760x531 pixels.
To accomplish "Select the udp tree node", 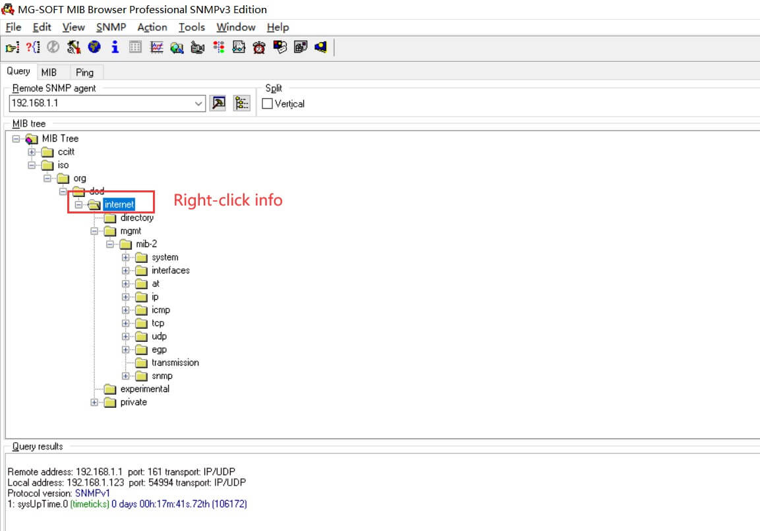I will 159,336.
